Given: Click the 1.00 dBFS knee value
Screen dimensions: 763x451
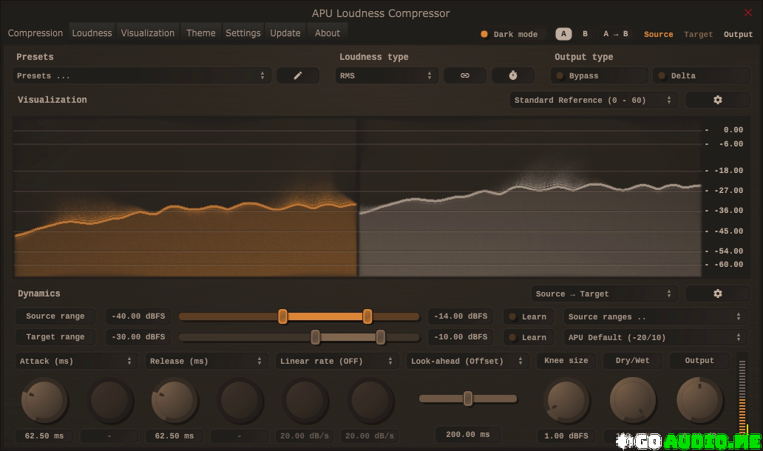Looking at the screenshot, I should click(566, 436).
